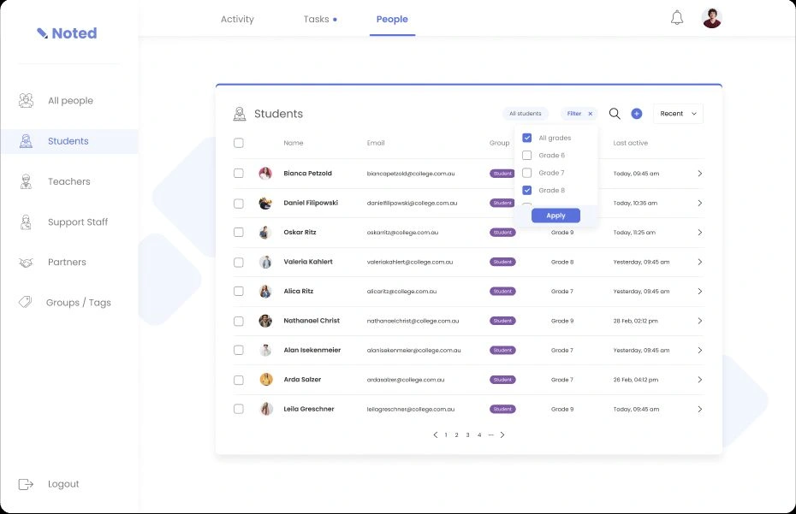The image size is (796, 514).
Task: Click the Name column header
Action: pyautogui.click(x=294, y=143)
